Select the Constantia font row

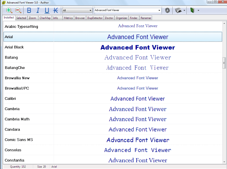pyautogui.click(x=113, y=160)
